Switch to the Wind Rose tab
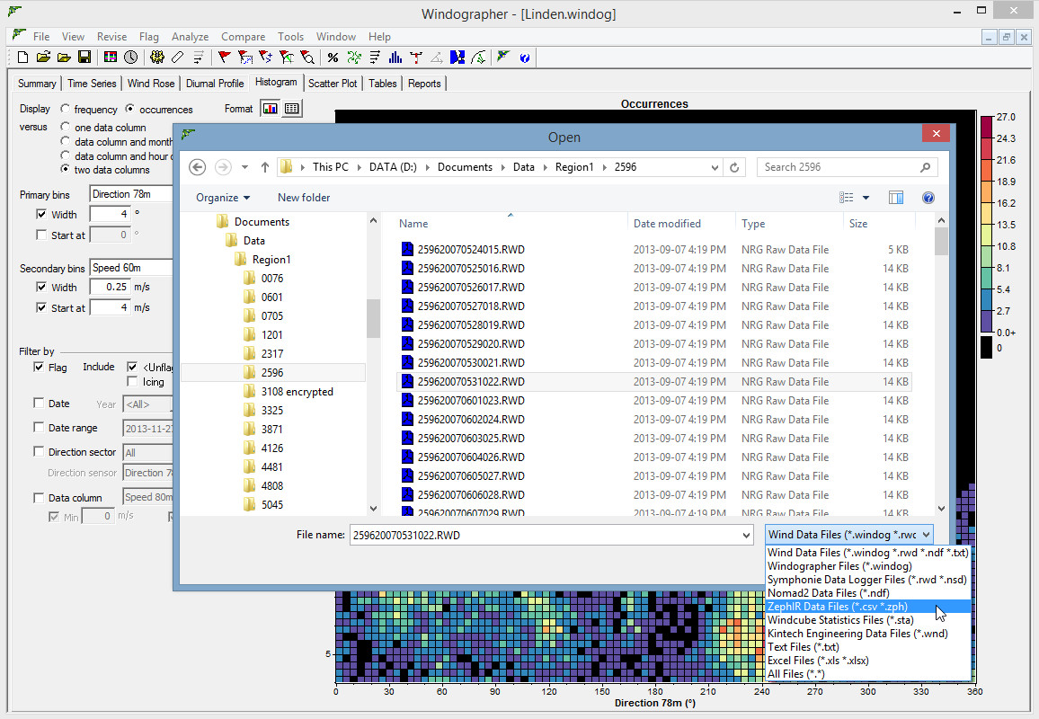This screenshot has width=1039, height=719. pyautogui.click(x=151, y=84)
